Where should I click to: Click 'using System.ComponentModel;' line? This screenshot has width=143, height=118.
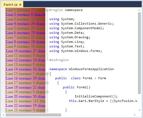pos(77,28)
